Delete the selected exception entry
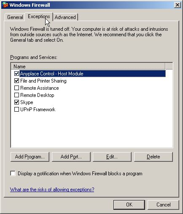 pyautogui.click(x=153, y=157)
